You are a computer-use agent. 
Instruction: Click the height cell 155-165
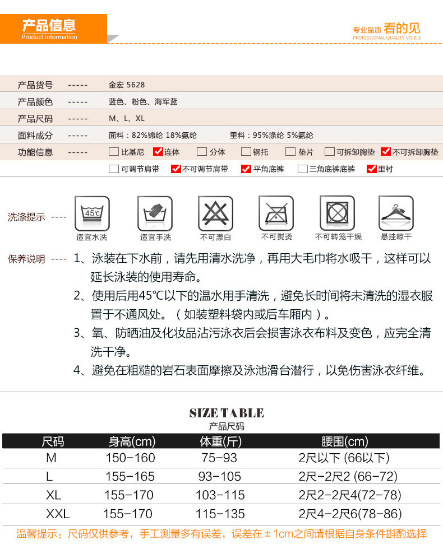tap(130, 477)
